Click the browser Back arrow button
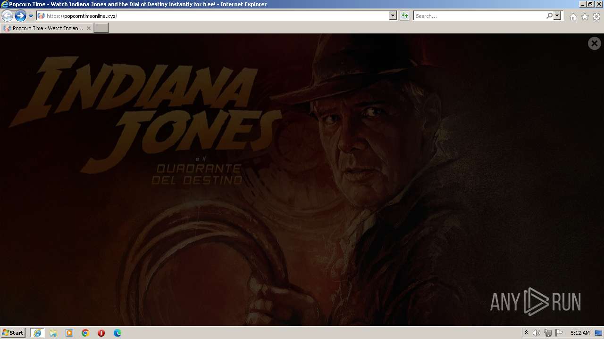Screen dimensions: 604x339 tap(8, 16)
